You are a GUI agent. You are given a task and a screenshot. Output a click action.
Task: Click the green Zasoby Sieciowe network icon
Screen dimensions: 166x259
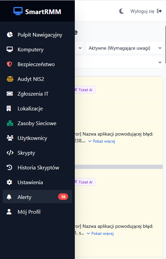pos(10,123)
